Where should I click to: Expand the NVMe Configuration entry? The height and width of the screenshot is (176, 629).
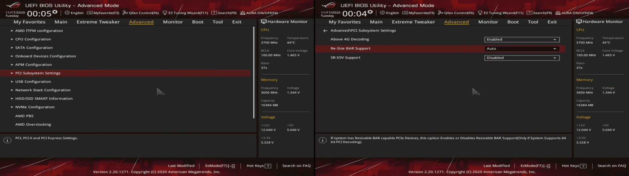point(35,107)
